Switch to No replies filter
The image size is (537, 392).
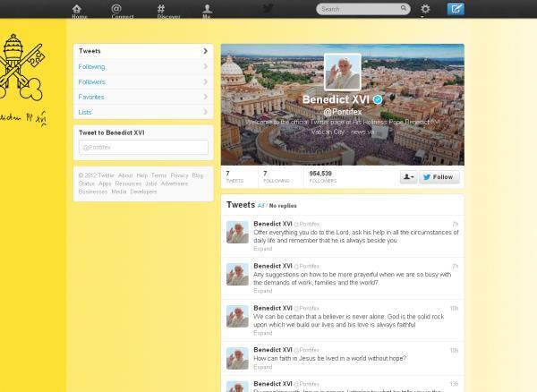283,206
